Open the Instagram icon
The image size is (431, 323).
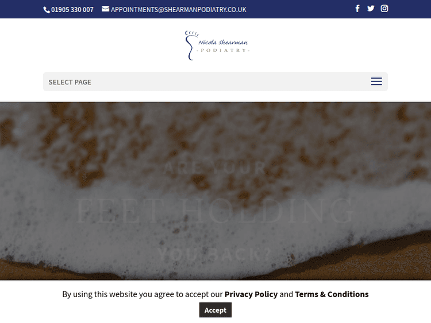[384, 9]
